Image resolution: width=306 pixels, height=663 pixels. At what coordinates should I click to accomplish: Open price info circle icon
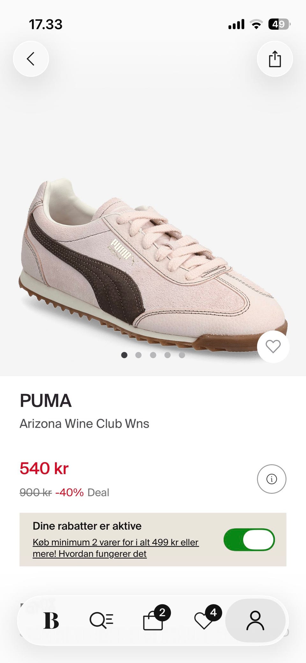coord(272,479)
